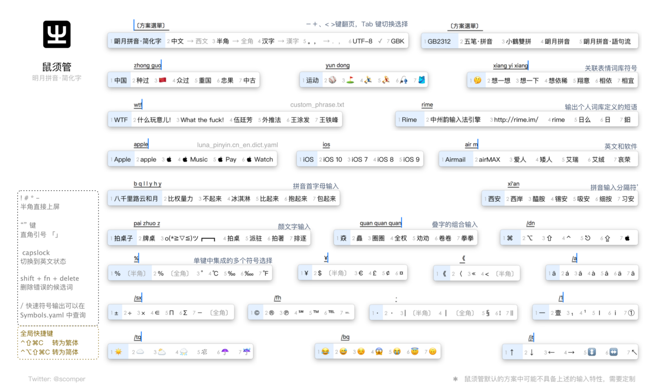Open the http://rime.im/ candidate

[516, 120]
